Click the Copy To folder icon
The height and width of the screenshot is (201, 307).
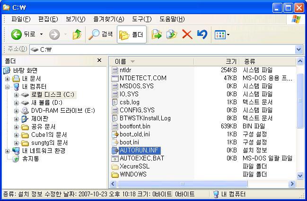coord(172,34)
